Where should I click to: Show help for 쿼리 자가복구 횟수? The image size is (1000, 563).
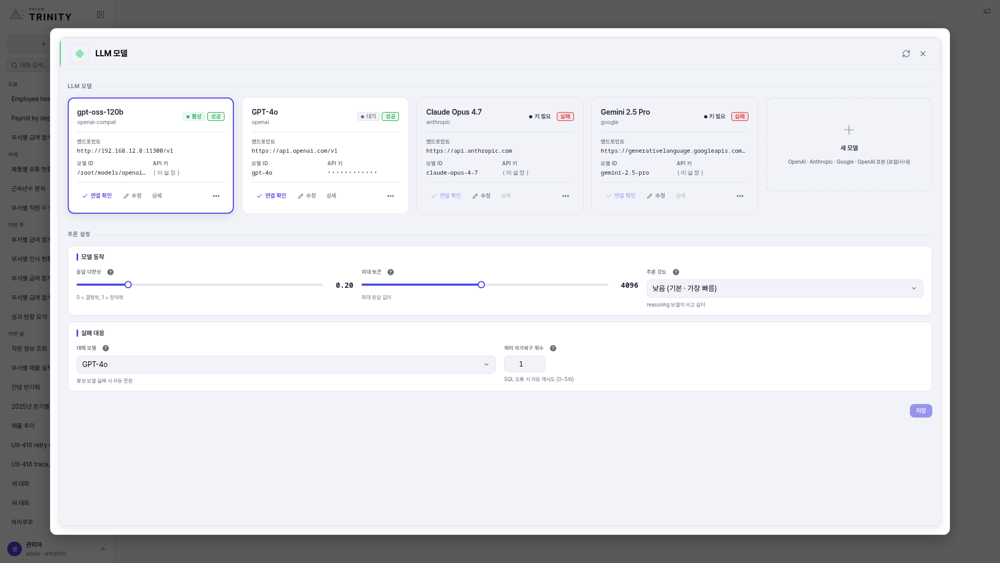point(553,348)
